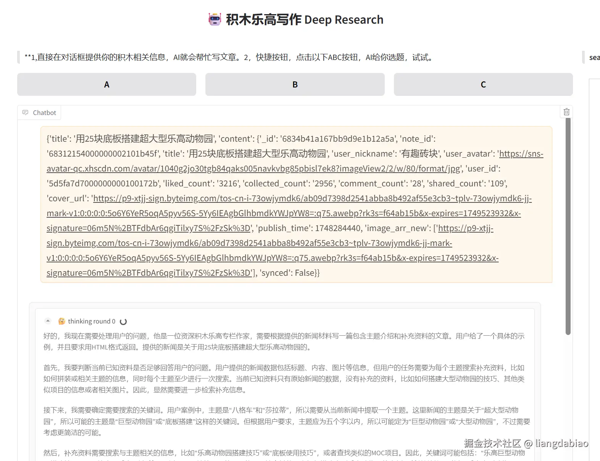Click quick-select button C

[x=483, y=84]
